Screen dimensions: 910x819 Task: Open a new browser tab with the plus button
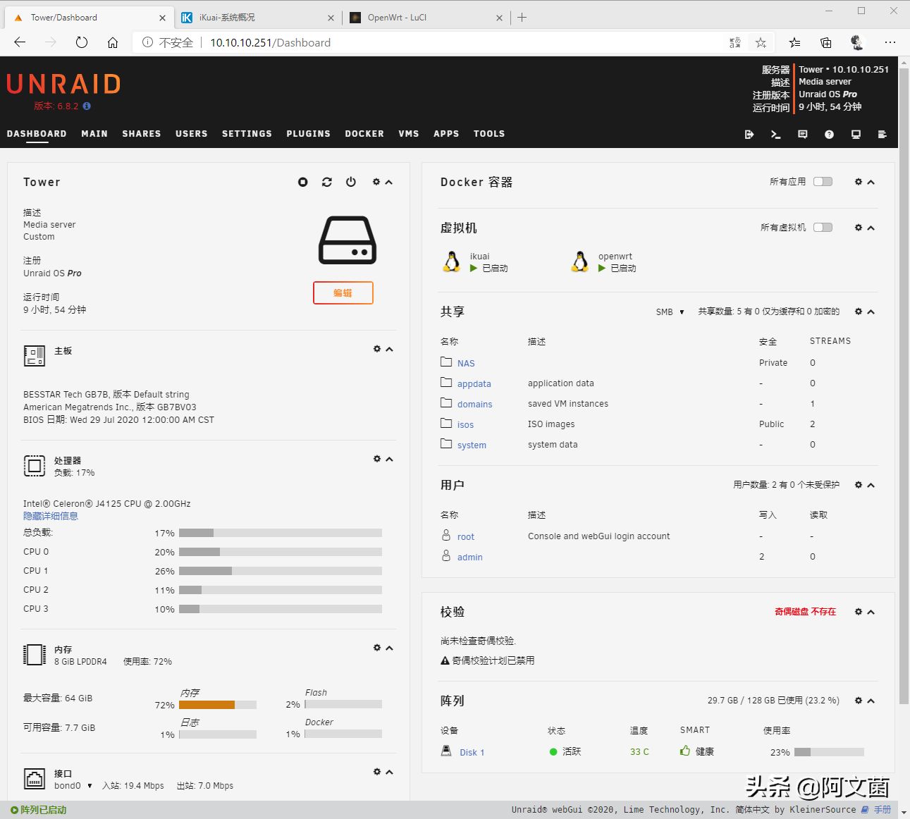522,18
